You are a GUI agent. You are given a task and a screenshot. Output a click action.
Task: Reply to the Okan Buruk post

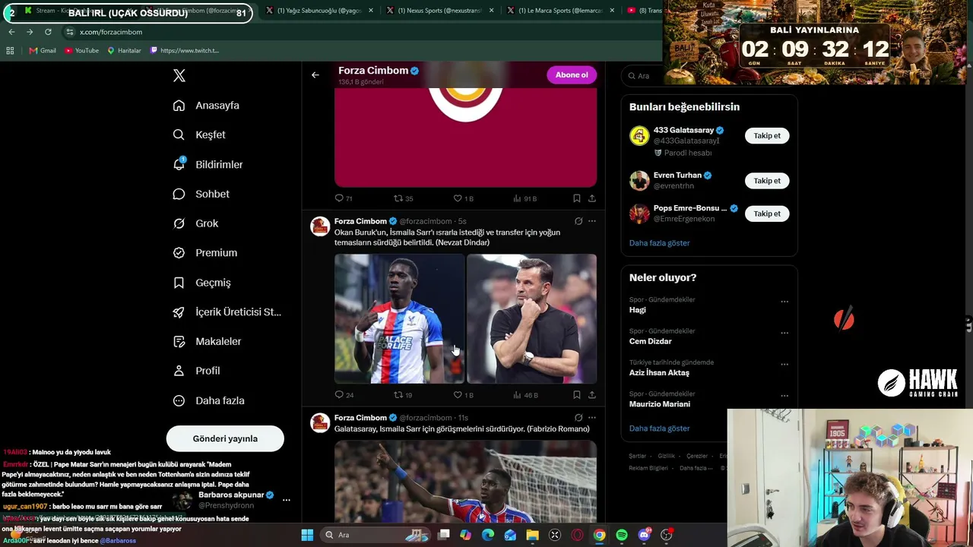pos(344,395)
